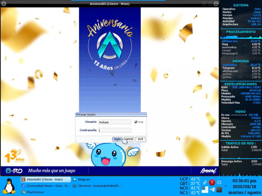This screenshot has width=262, height=196.
Task: Click the paperclip clipboard tray icon
Action: click(x=205, y=182)
